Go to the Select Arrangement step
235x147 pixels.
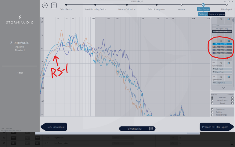point(157,9)
